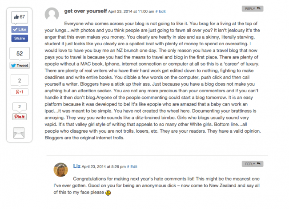Click the Google +1 count bubble
Screen dimensions: 289x209
20,81
